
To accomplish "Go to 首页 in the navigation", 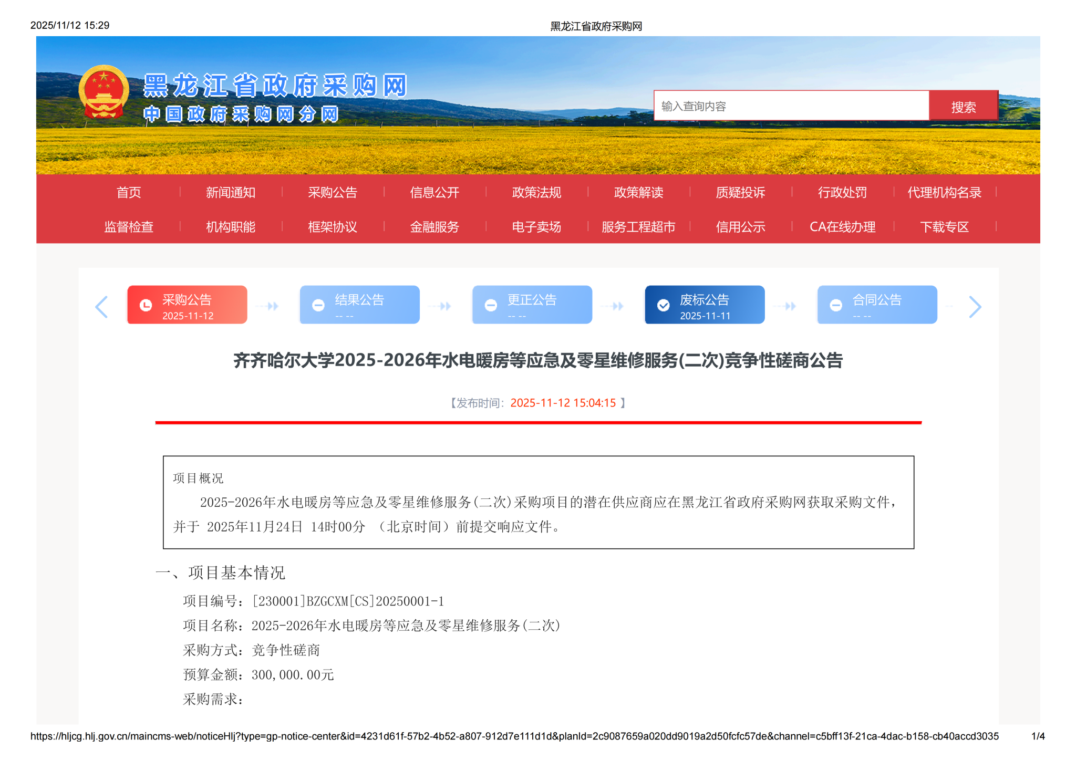I will 129,193.
